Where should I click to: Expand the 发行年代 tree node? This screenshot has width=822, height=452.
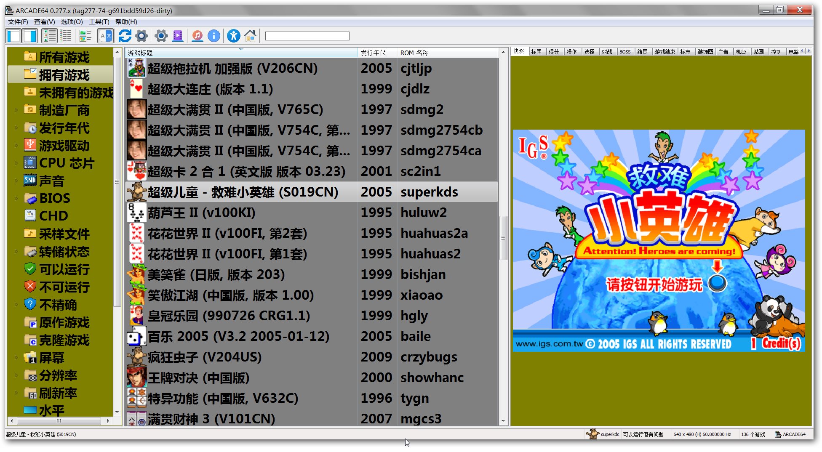16,128
